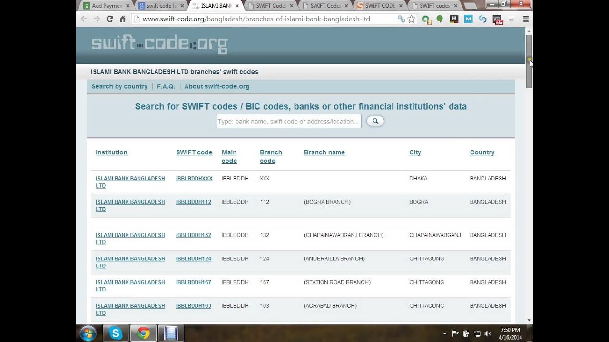Open SWIFT code IBBLBDDH132 link

click(194, 235)
